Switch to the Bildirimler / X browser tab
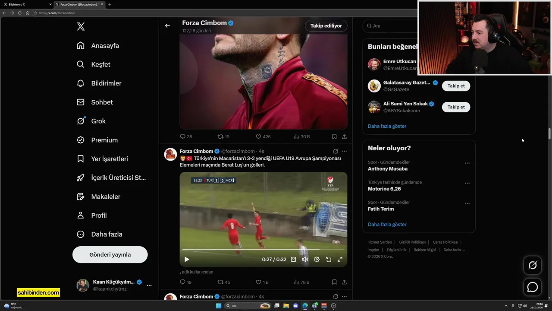Viewport: 552px width, 311px height. 27,4
